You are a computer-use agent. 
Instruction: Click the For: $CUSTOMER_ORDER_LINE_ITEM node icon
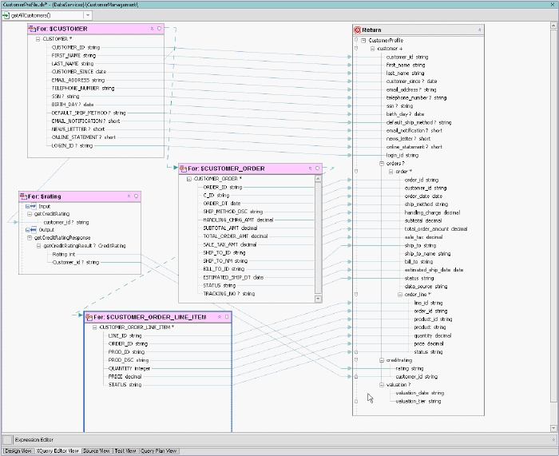tap(89, 317)
